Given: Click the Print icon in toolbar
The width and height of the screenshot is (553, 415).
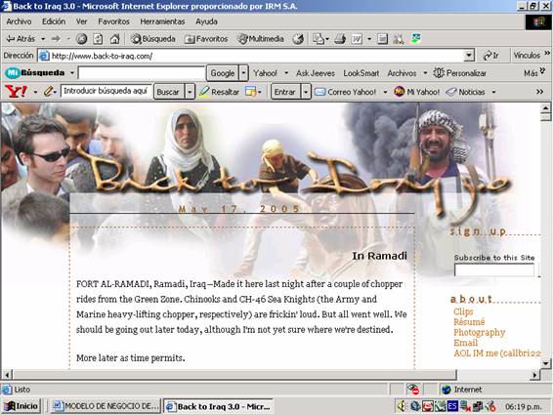Looking at the screenshot, I should [340, 39].
